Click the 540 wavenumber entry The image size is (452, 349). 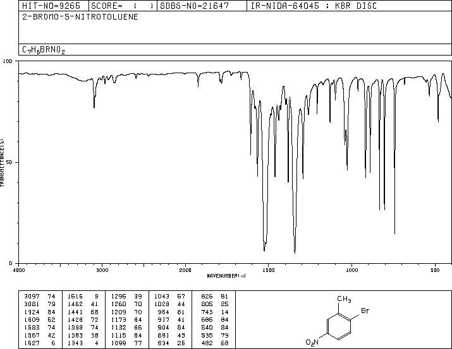point(207,328)
